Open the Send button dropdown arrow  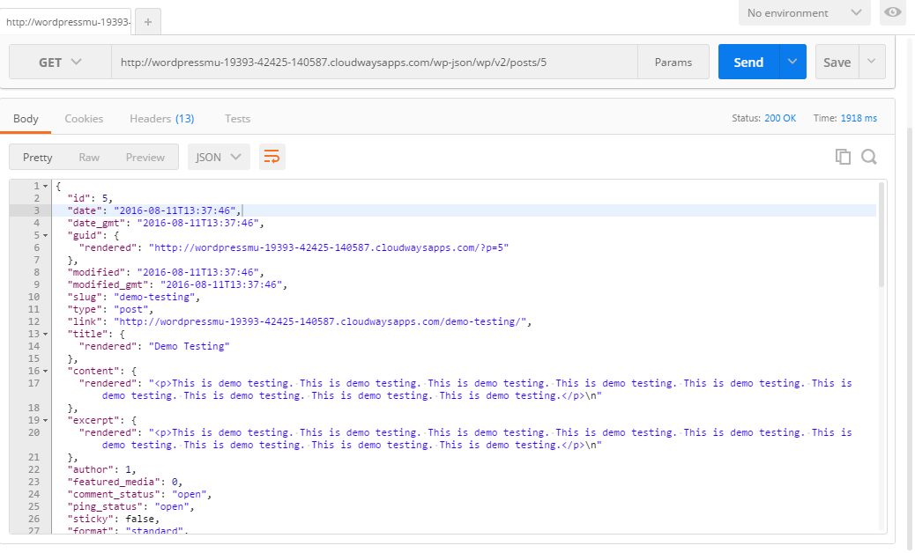click(x=792, y=62)
